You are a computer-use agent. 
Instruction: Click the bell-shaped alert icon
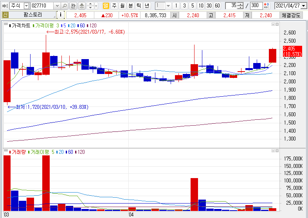(x=82, y=6)
